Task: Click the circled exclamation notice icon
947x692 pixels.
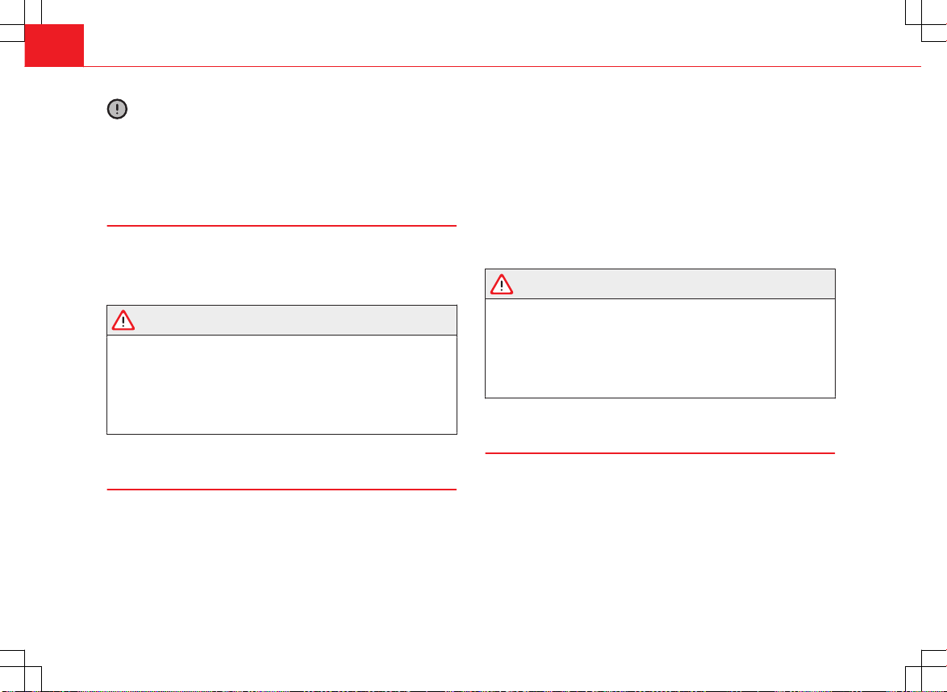Action: (x=117, y=109)
